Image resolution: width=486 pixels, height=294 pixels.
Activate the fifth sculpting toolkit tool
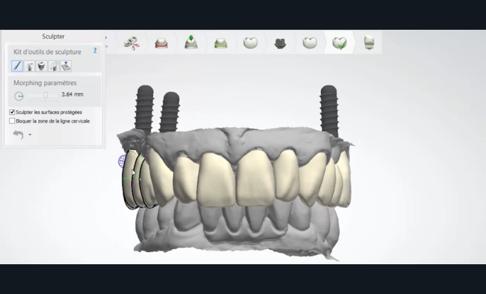(66, 66)
